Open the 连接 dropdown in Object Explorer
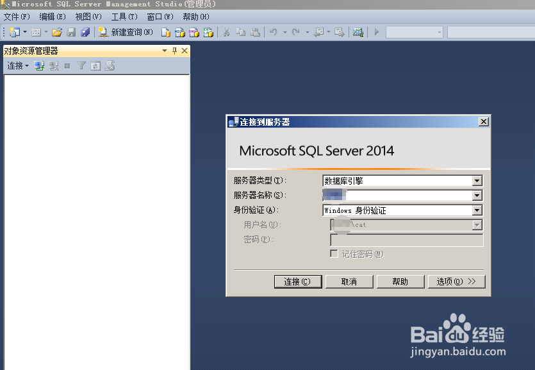The image size is (535, 370). [x=18, y=65]
